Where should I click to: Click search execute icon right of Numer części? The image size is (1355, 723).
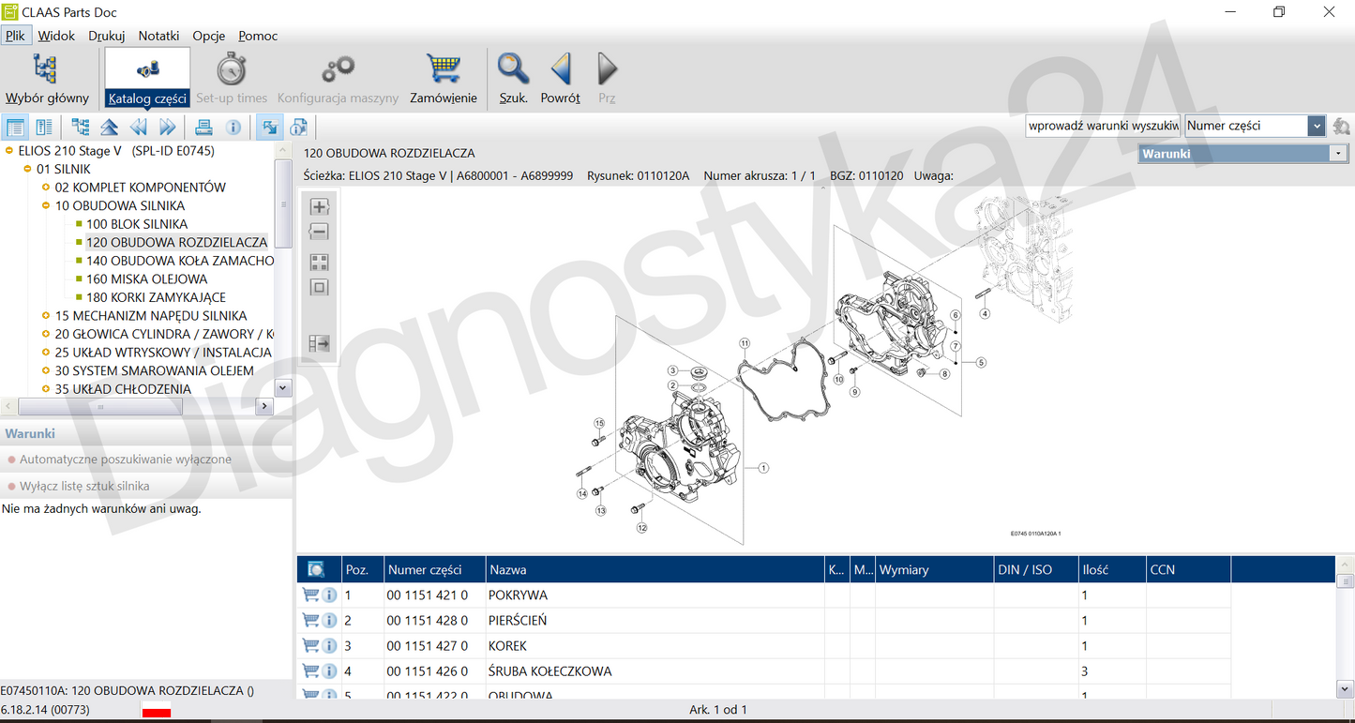tap(1341, 126)
